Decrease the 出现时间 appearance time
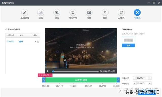Image resolution: width=162 pixels, height=97 pixels. (x=135, y=78)
